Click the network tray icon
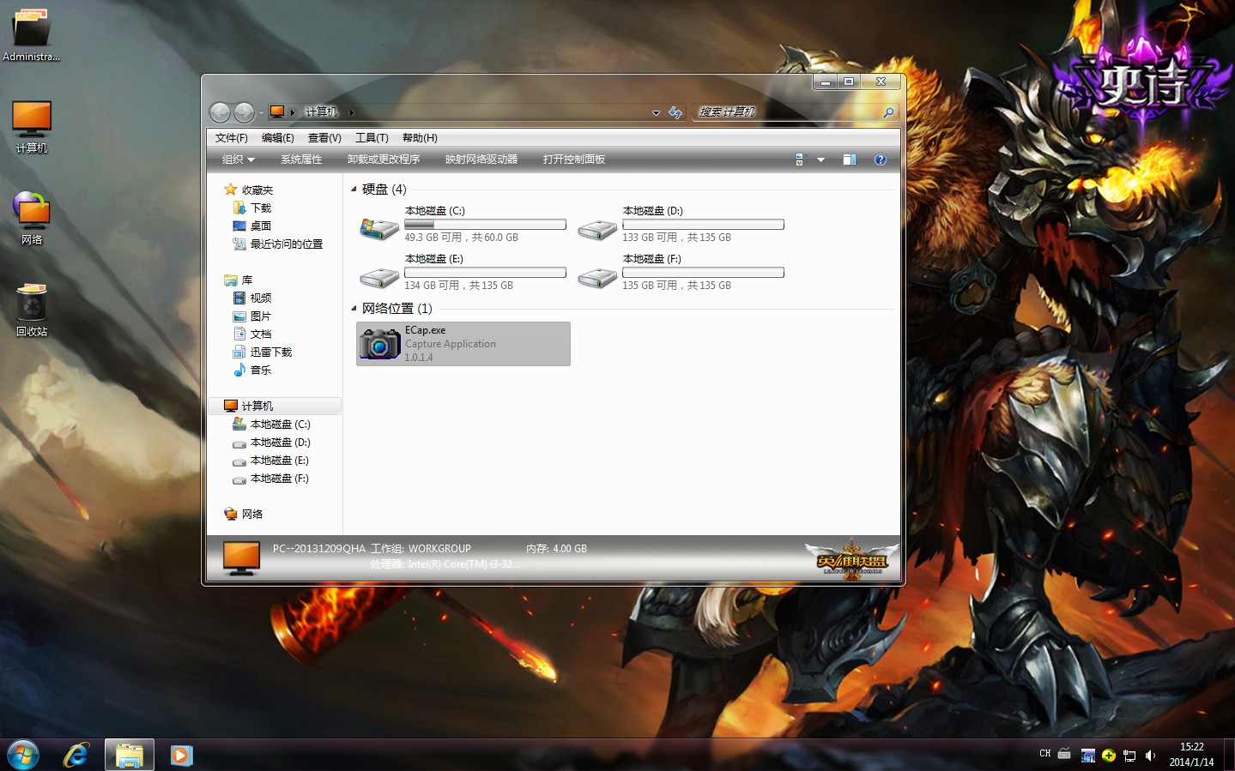Viewport: 1235px width, 771px height. (1129, 756)
